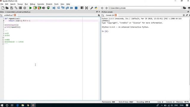Close the Console 2/A tab
The height and width of the screenshot is (107, 190).
tap(116, 15)
